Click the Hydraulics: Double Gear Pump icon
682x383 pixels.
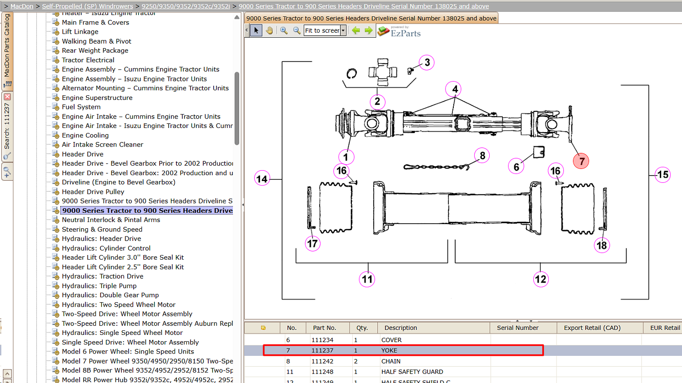point(56,295)
